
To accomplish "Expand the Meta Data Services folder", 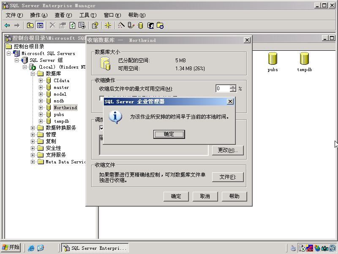I will pyautogui.click(x=33, y=162).
